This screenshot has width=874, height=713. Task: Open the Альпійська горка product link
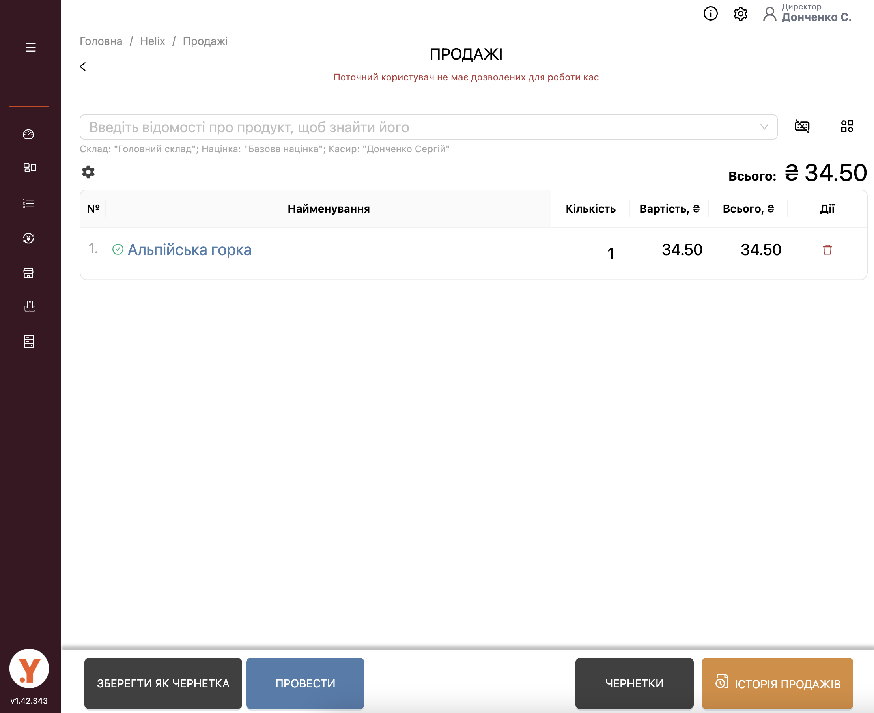click(x=189, y=250)
